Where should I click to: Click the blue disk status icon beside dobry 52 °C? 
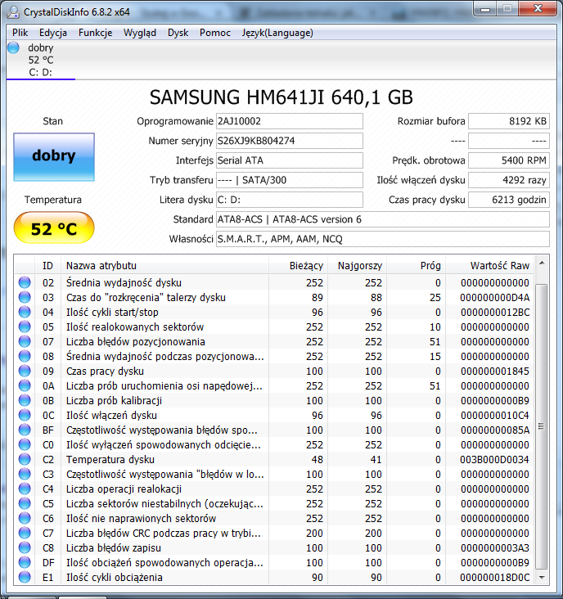pyautogui.click(x=13, y=47)
